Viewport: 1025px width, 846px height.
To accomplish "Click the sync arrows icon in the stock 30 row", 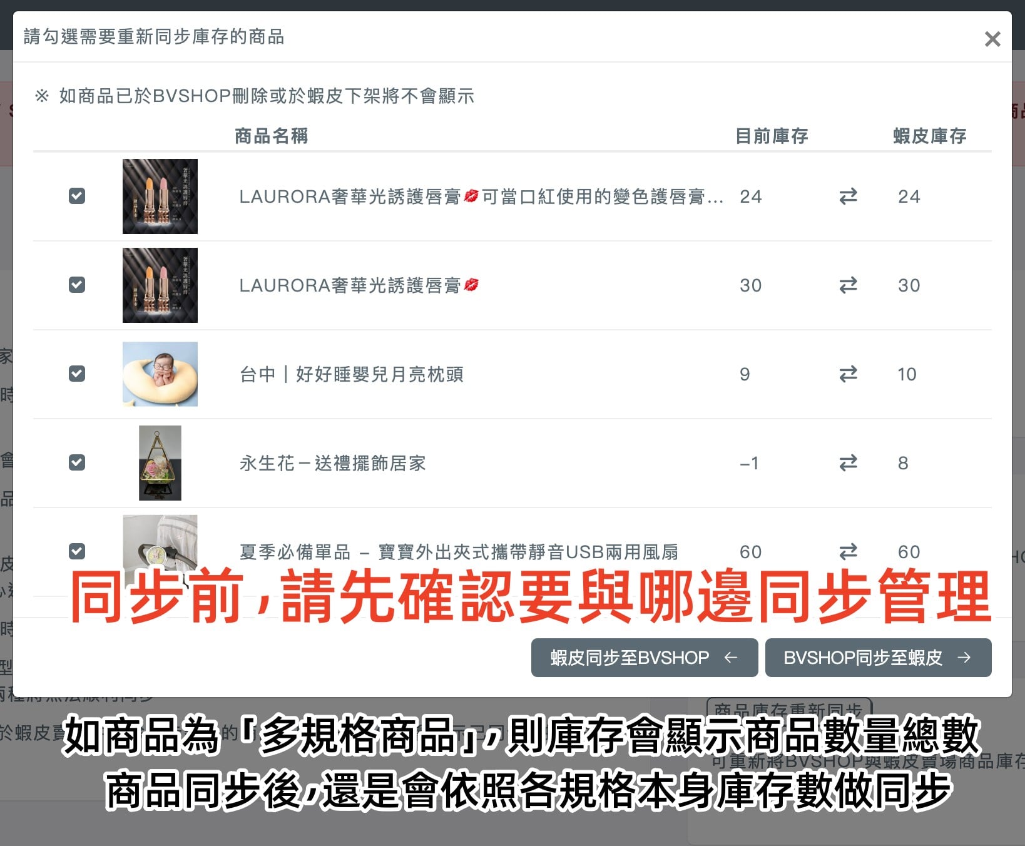I will pyautogui.click(x=848, y=285).
